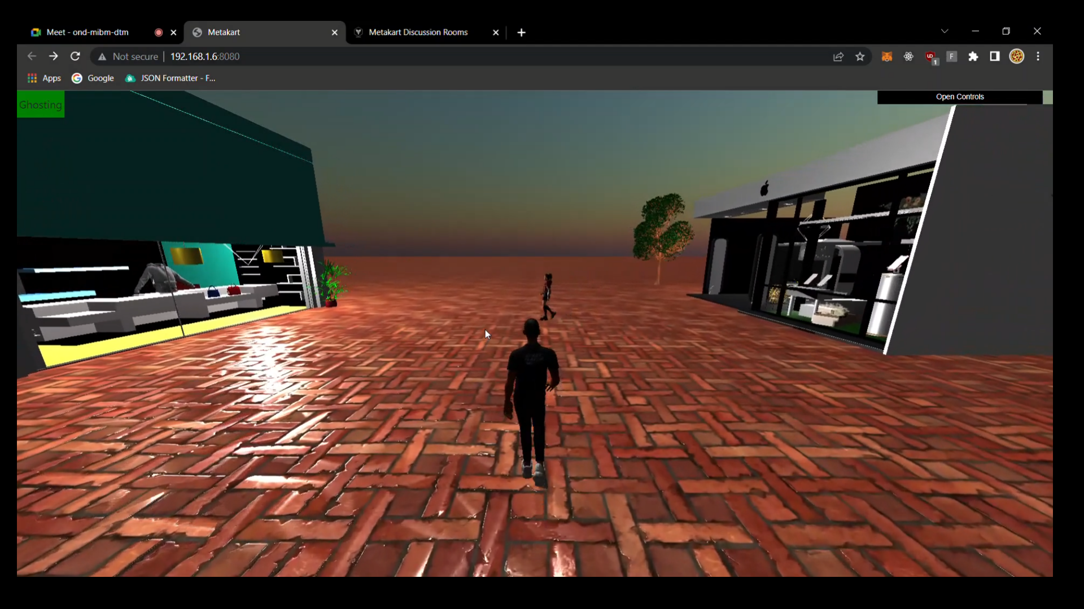
Task: Switch to Metakart Discussion Rooms tab
Action: pos(418,32)
